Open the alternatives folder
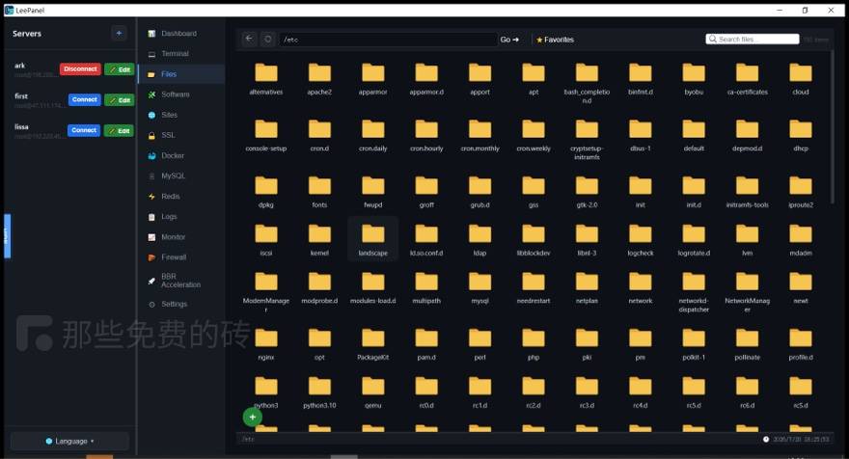This screenshot has height=459, width=849. 266,79
